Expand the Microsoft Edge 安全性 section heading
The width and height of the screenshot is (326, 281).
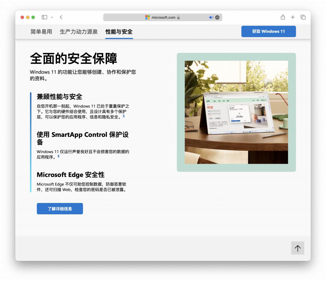pos(70,175)
